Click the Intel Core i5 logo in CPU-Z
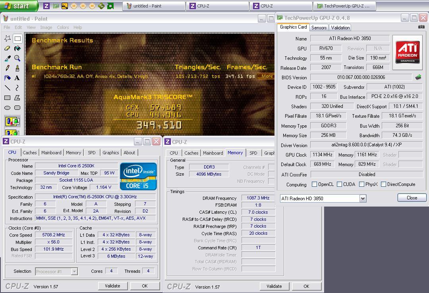The height and width of the screenshot is (293, 429). (x=139, y=176)
